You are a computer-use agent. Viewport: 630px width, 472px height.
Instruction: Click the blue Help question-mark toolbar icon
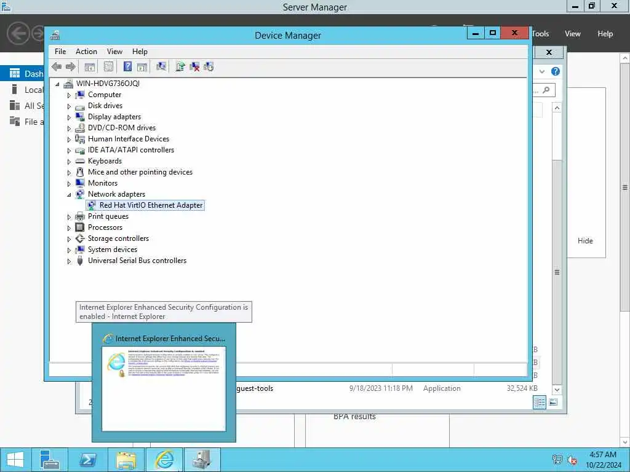click(x=127, y=66)
